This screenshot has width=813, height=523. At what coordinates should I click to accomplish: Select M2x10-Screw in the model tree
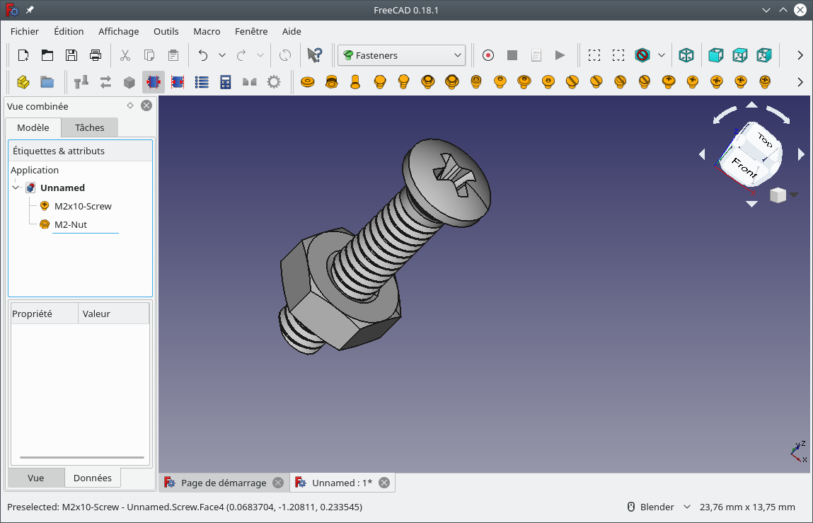coord(83,206)
